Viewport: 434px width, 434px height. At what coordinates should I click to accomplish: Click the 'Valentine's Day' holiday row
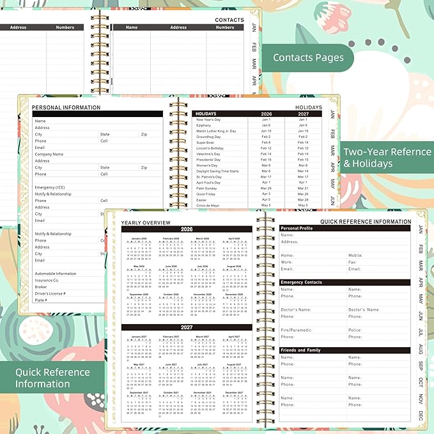point(257,154)
